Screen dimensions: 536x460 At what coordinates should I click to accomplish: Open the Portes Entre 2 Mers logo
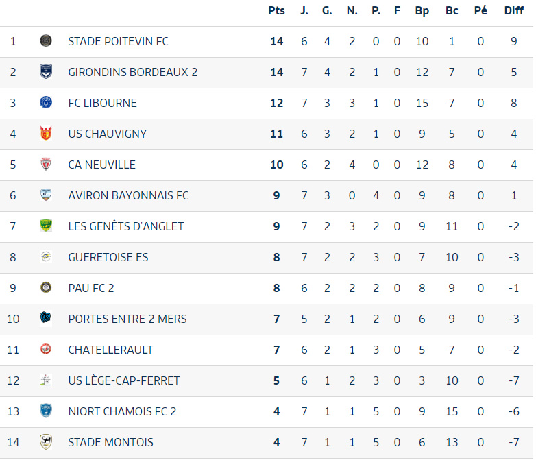point(46,318)
